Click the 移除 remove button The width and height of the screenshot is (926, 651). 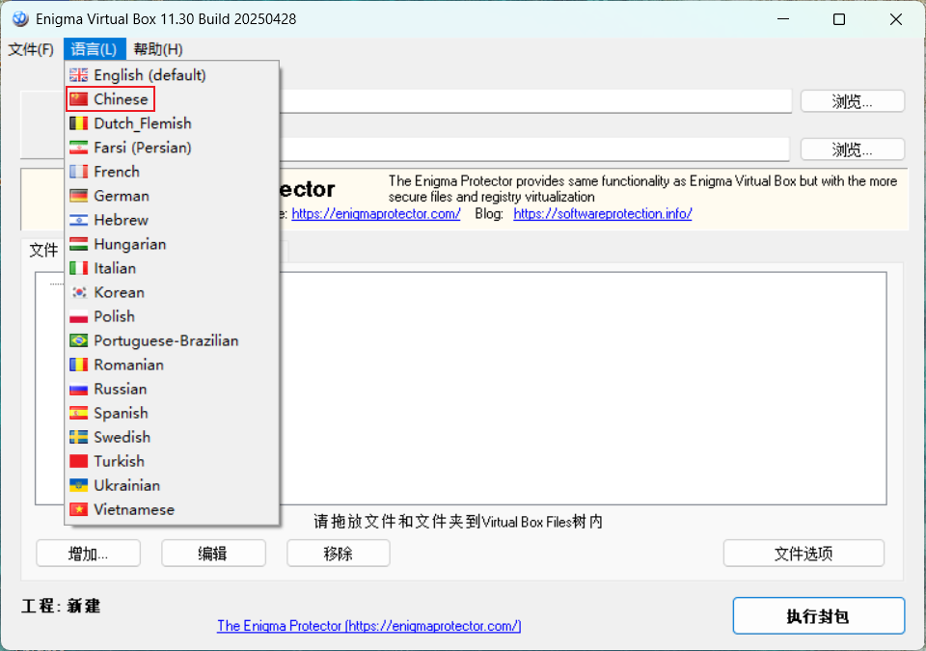click(x=339, y=554)
